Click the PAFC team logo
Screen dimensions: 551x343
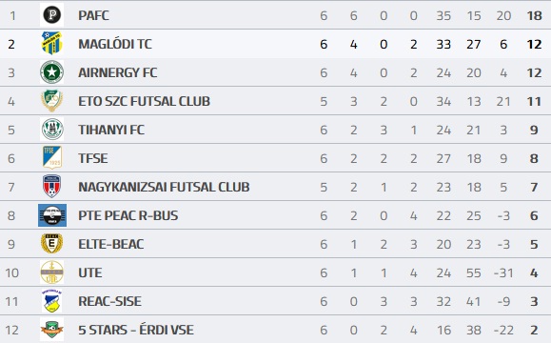click(51, 15)
